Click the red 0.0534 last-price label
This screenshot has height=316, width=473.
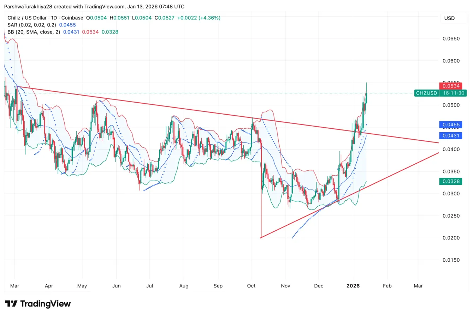coord(451,86)
